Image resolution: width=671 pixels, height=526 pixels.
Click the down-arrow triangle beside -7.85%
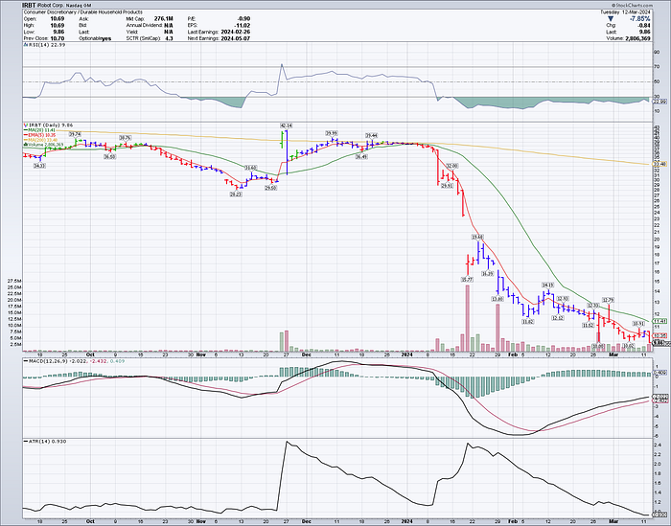611,19
